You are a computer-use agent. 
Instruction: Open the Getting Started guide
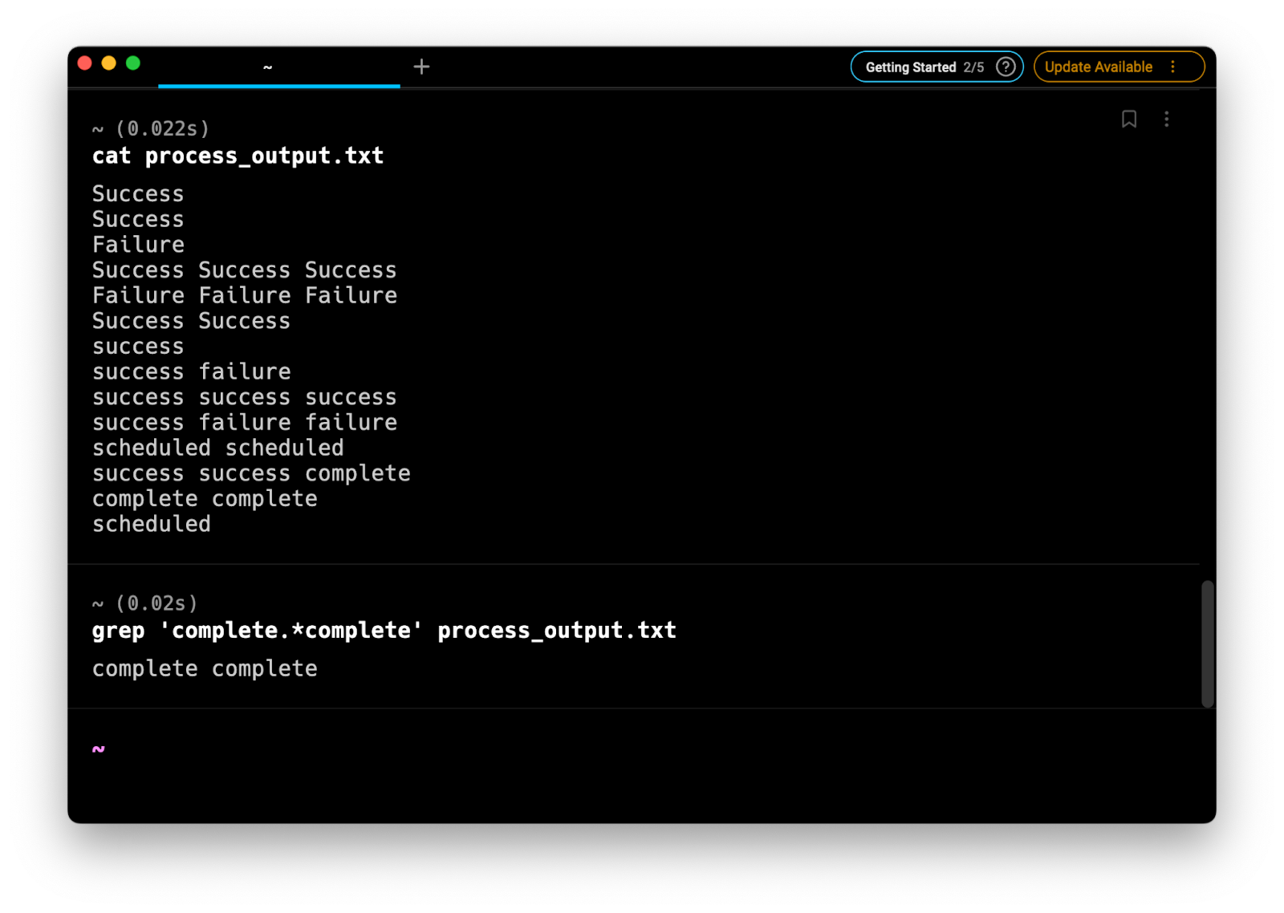click(x=923, y=67)
